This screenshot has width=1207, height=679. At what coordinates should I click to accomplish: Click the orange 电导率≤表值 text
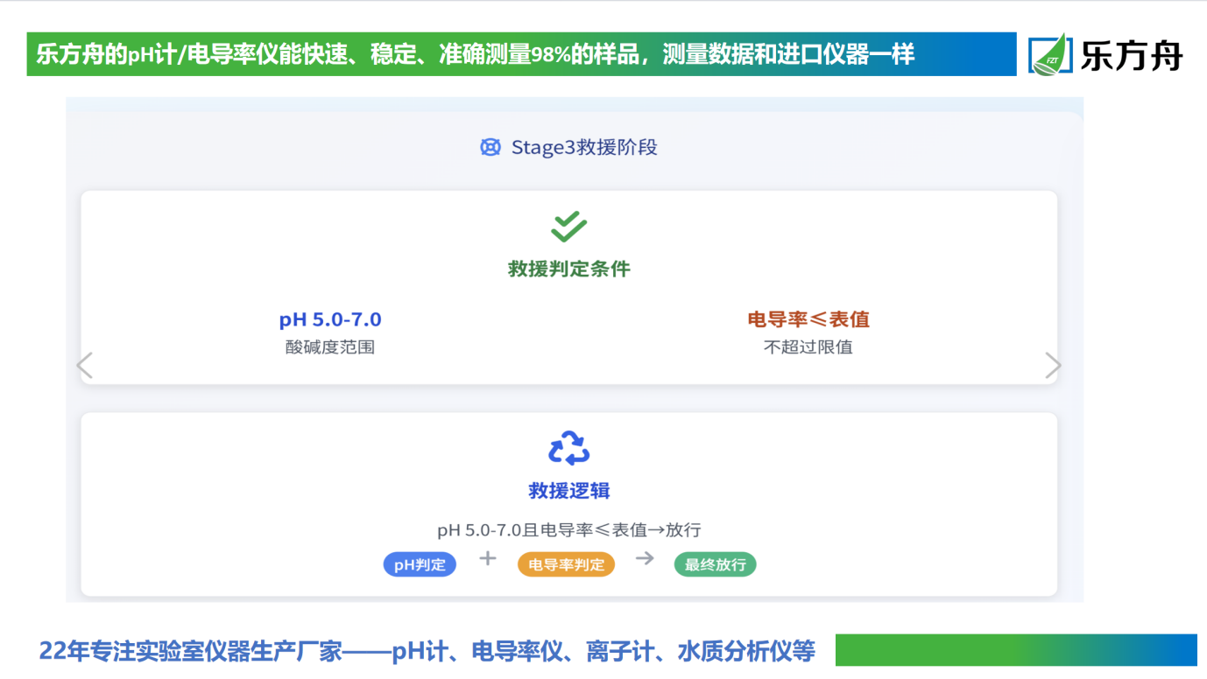tap(808, 319)
